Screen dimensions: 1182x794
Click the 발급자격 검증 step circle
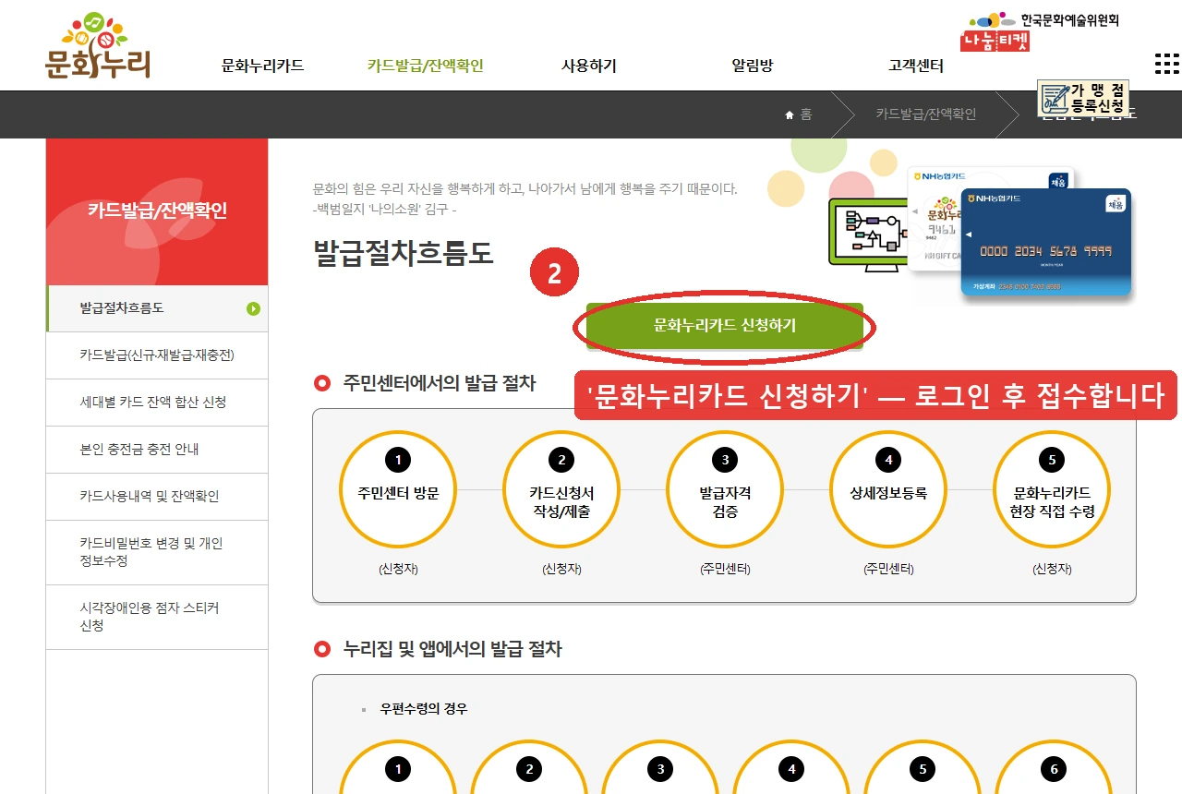tap(725, 489)
